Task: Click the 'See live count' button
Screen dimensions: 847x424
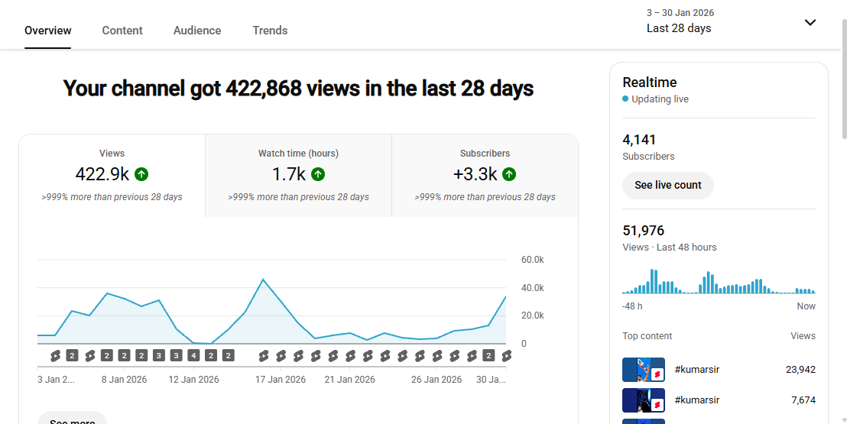Action: 667,185
